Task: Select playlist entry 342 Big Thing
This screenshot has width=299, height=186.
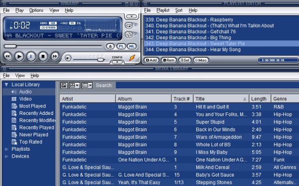Action: coord(221,37)
